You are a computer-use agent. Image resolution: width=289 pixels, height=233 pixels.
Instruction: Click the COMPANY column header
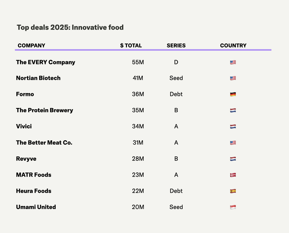coord(31,45)
